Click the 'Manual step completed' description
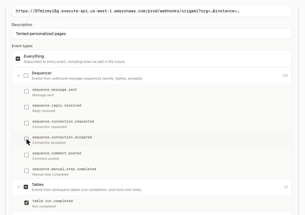 pos(51,174)
